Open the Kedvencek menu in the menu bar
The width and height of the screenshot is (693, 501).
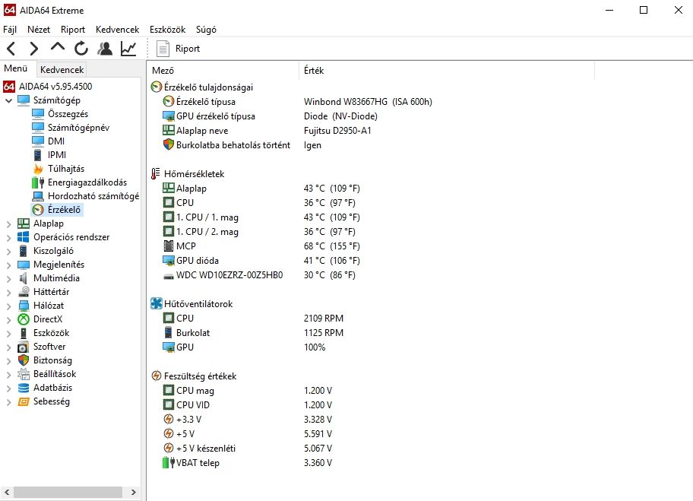click(x=117, y=30)
